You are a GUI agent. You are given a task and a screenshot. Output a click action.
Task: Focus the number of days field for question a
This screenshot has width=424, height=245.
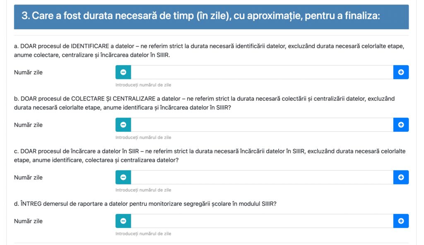pyautogui.click(x=262, y=72)
